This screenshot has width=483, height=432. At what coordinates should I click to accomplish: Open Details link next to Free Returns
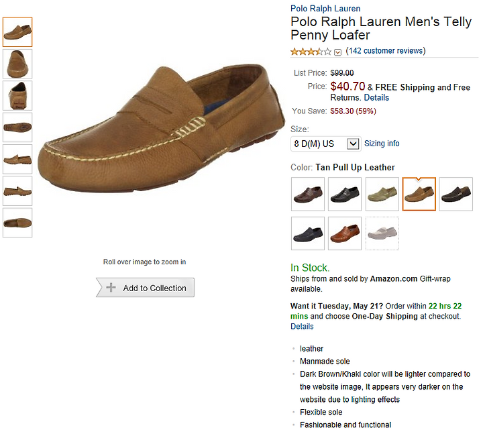click(x=376, y=97)
